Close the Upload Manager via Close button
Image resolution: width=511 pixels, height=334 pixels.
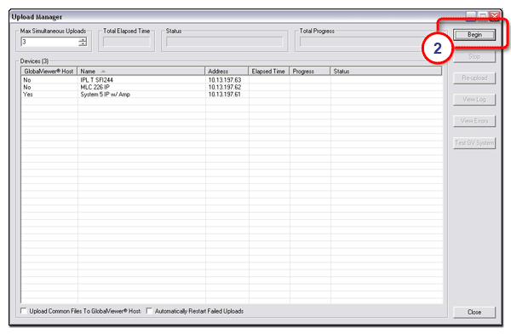474,312
